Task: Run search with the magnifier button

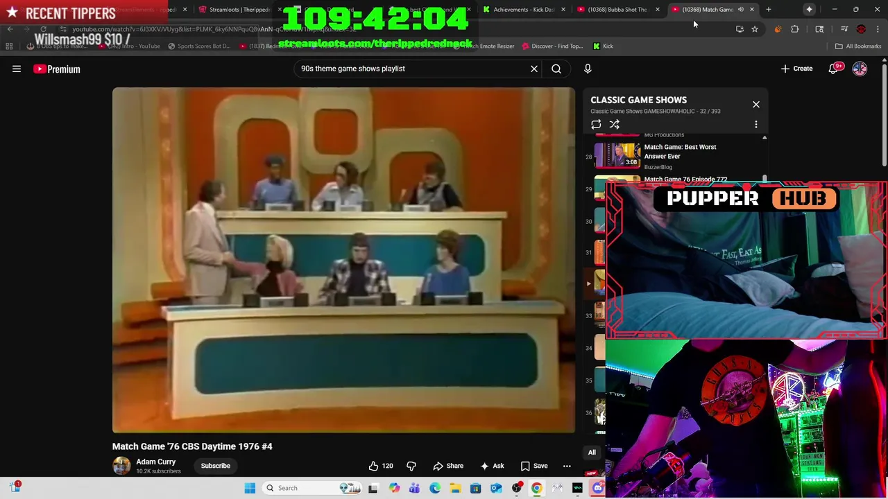Action: pos(556,69)
